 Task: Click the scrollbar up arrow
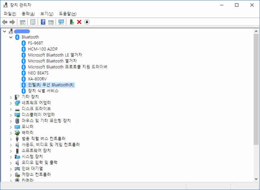[x=256, y=31]
